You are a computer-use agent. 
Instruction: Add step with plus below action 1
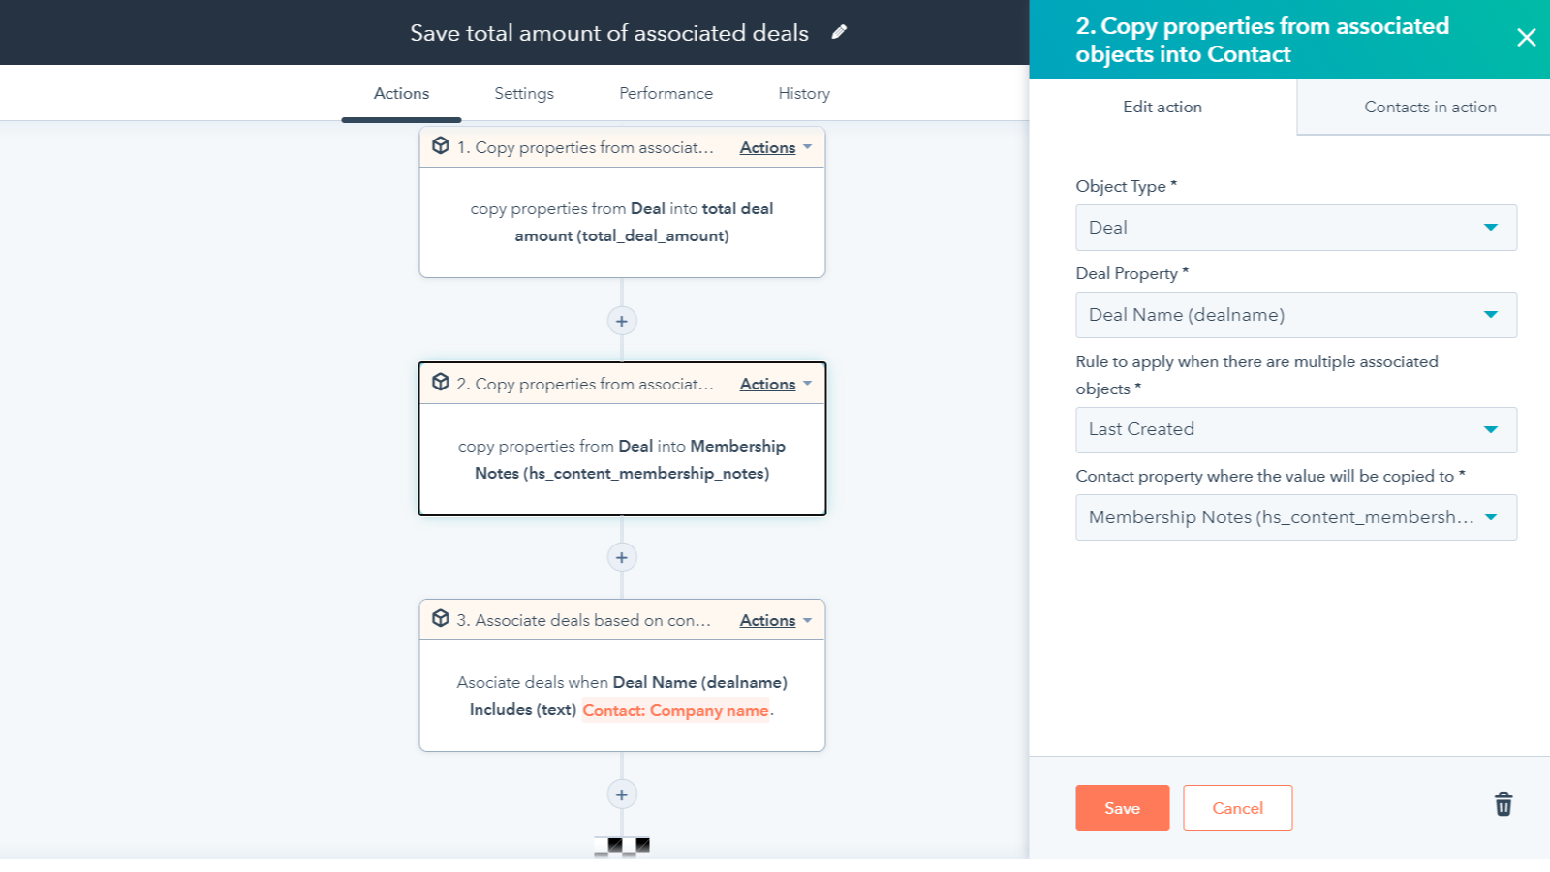(x=622, y=321)
